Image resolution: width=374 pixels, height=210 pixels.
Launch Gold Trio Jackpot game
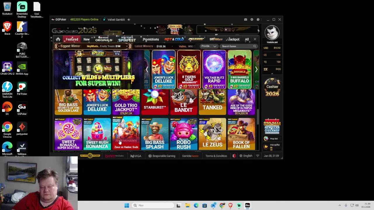126,102
